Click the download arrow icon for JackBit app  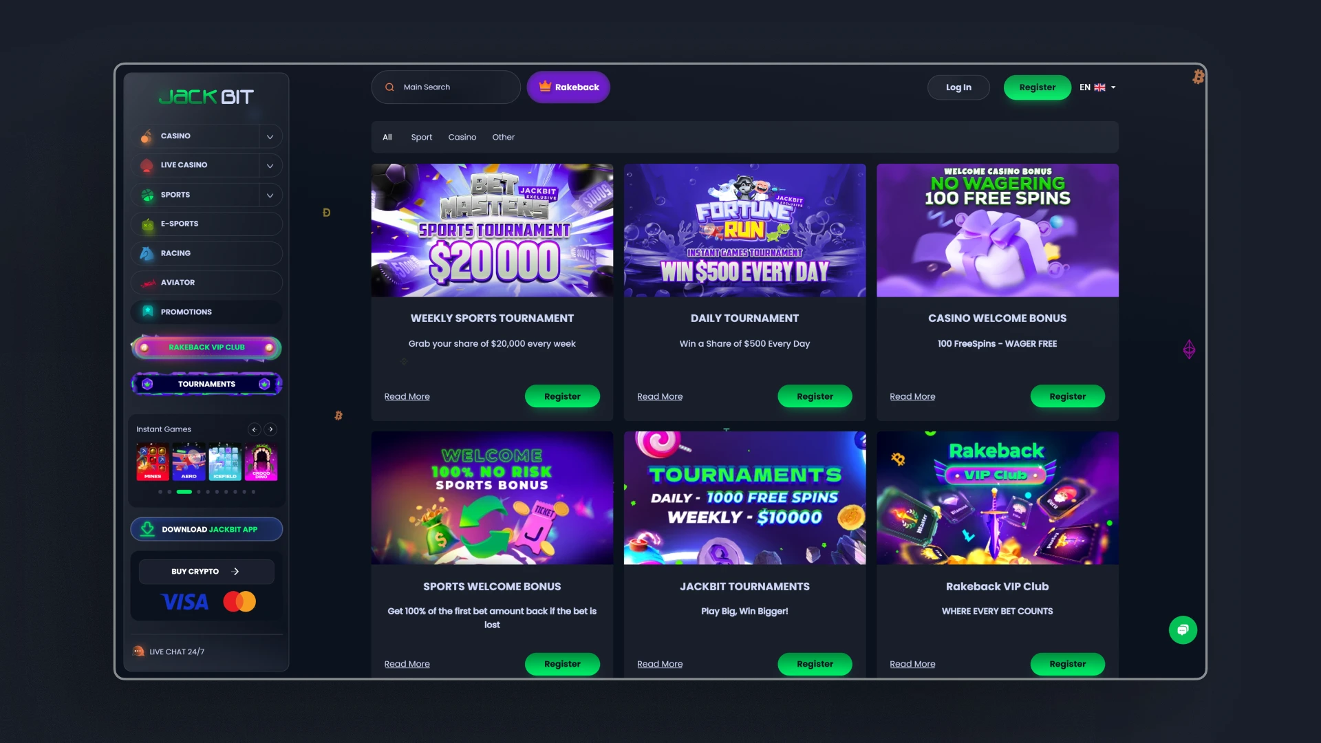point(147,529)
